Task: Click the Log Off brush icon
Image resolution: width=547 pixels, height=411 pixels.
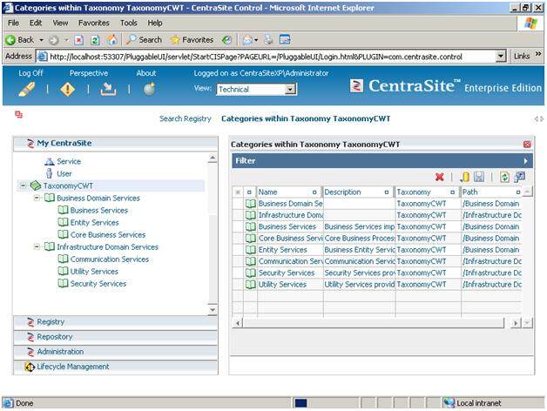Action: [26, 90]
